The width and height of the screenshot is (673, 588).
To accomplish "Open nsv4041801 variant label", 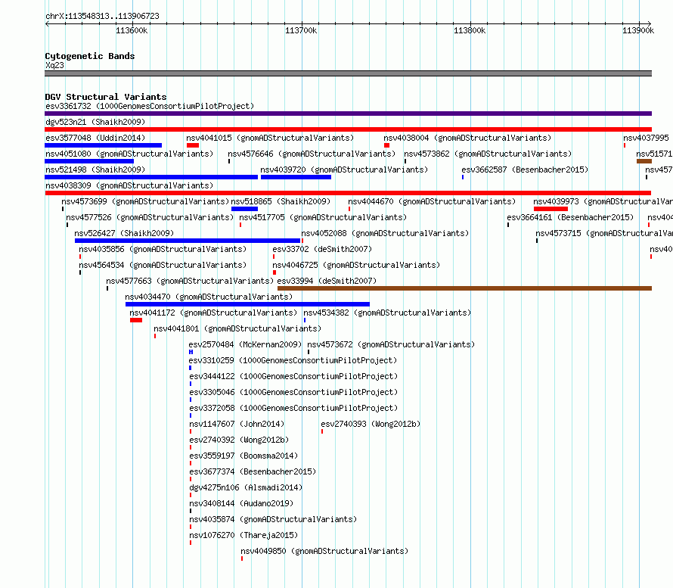I will click(237, 328).
